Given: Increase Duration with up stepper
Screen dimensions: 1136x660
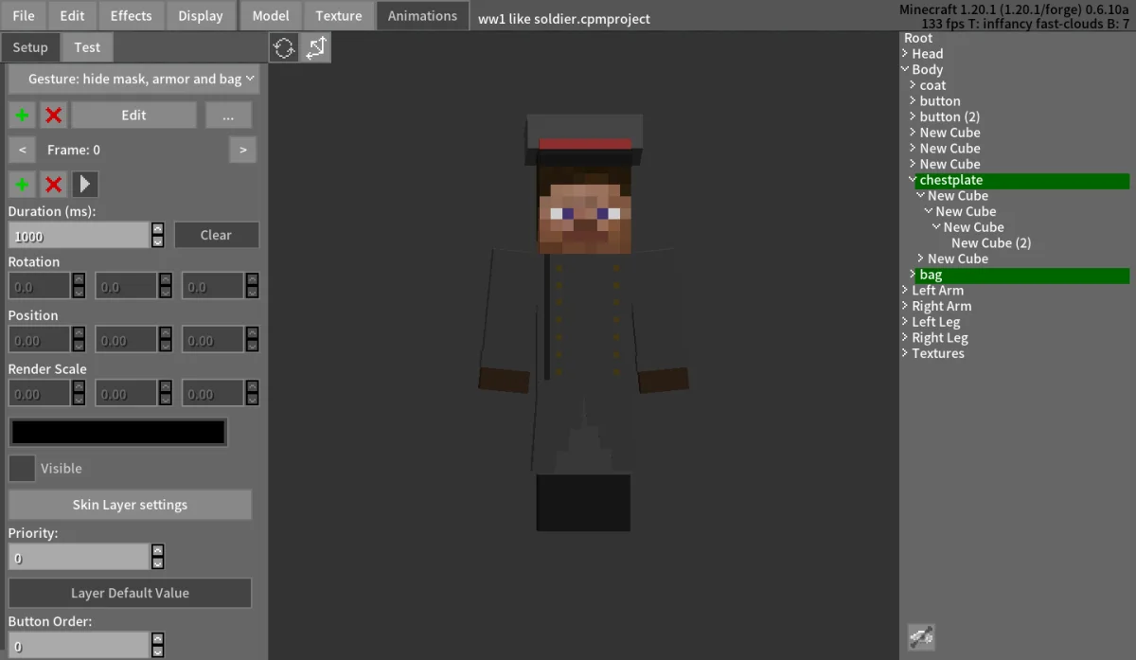Looking at the screenshot, I should click(x=157, y=229).
